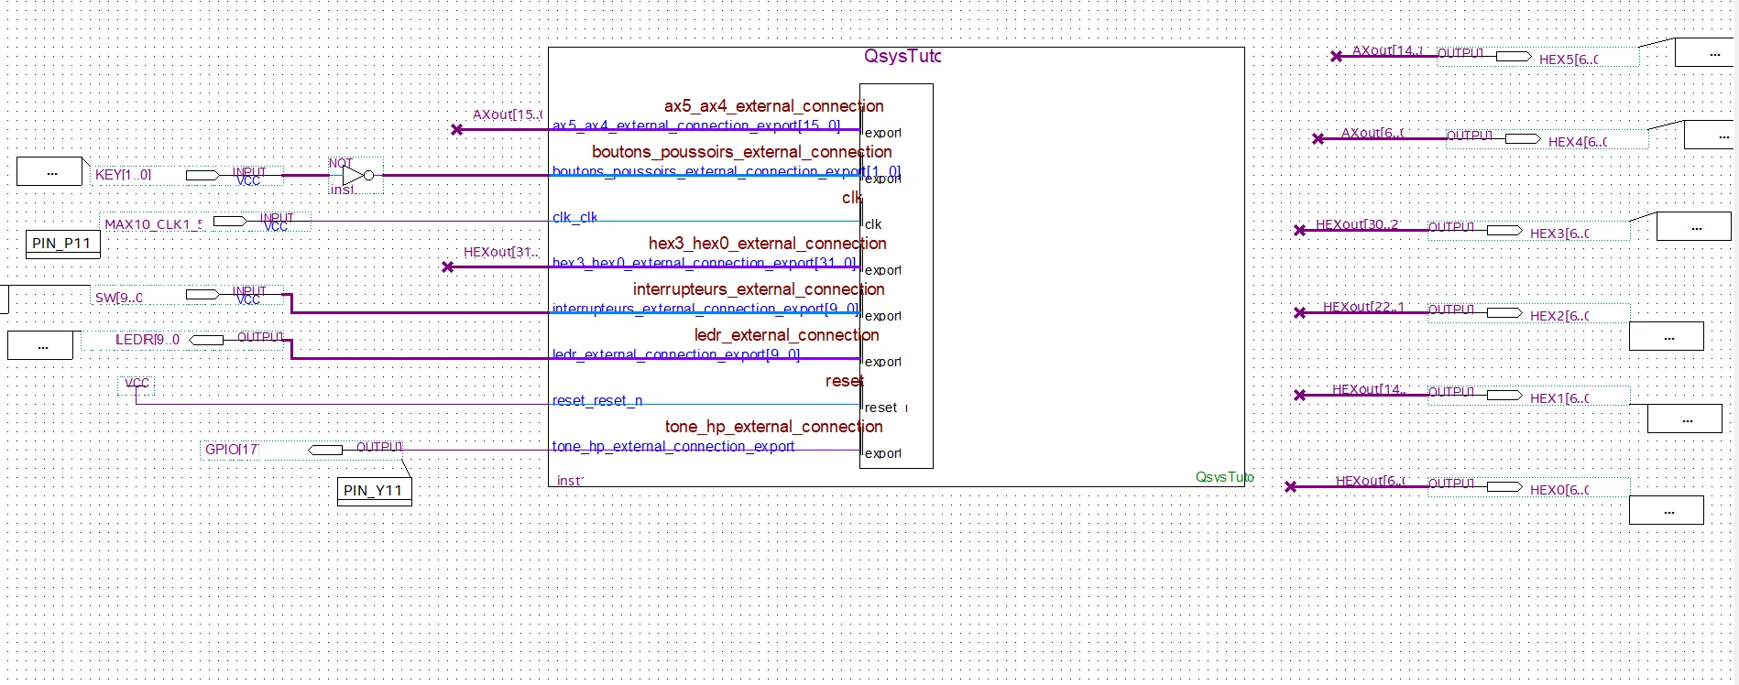Click the ledr_external_connection heading
This screenshot has width=1739, height=685.
787,335
